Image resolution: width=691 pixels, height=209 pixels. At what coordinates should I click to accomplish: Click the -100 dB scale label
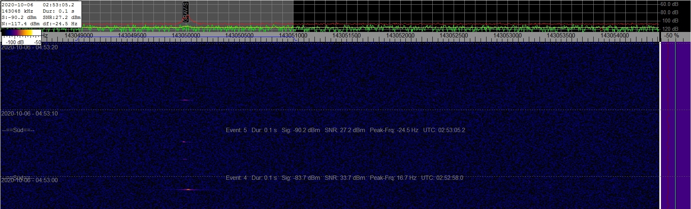tap(15, 42)
